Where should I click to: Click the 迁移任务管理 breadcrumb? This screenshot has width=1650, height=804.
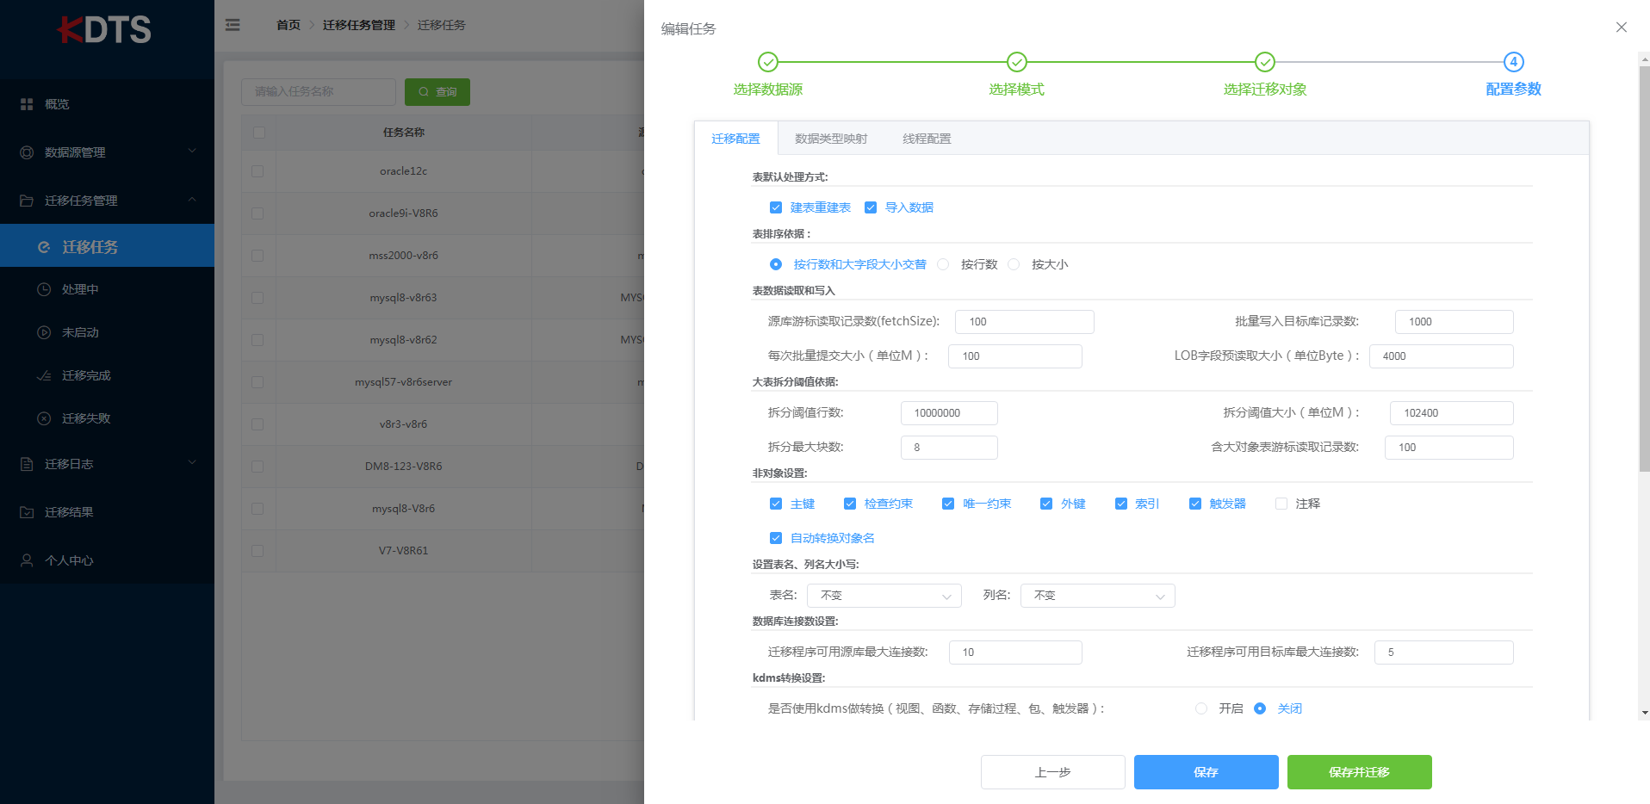359,25
